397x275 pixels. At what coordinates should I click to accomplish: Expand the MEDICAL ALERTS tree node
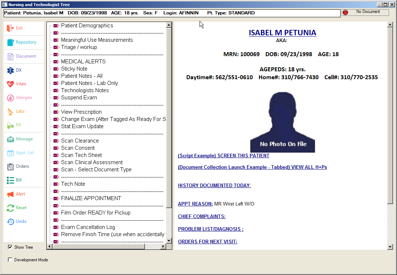55,62
